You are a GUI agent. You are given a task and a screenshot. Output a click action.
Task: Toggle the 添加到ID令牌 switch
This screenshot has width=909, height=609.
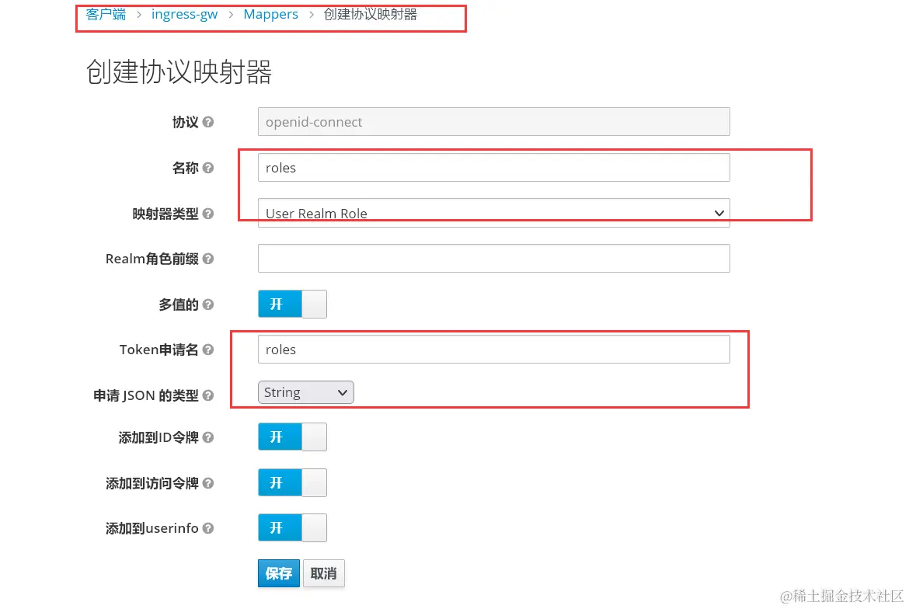pos(292,437)
